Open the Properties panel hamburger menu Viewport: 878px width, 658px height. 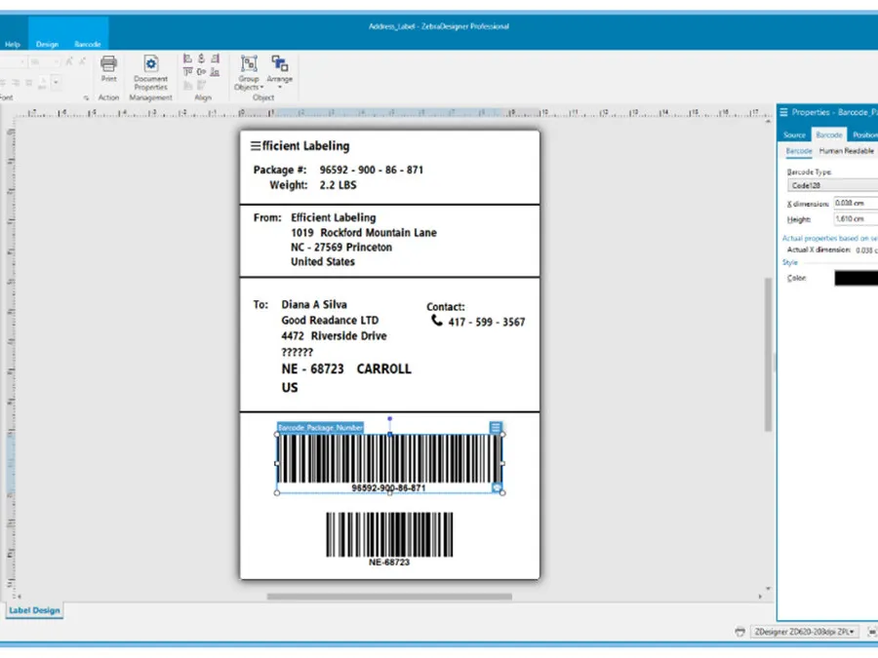pyautogui.click(x=784, y=112)
